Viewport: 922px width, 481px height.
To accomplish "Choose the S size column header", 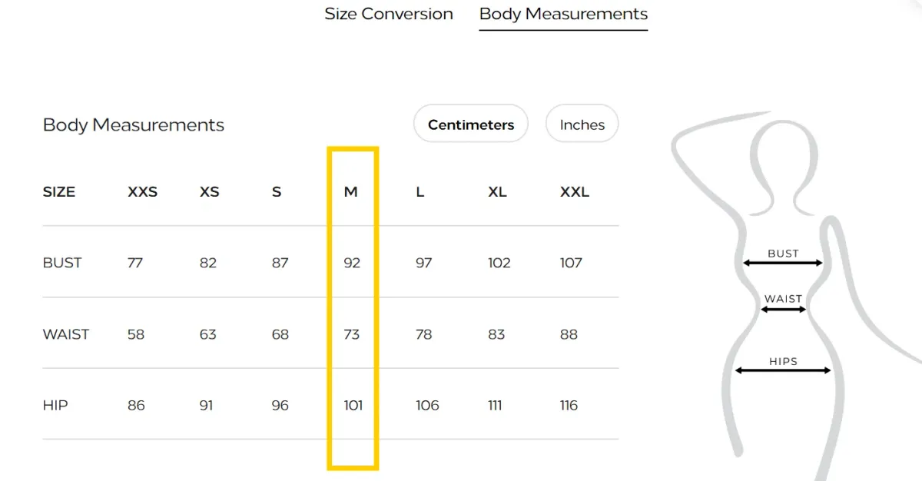I will pos(277,192).
